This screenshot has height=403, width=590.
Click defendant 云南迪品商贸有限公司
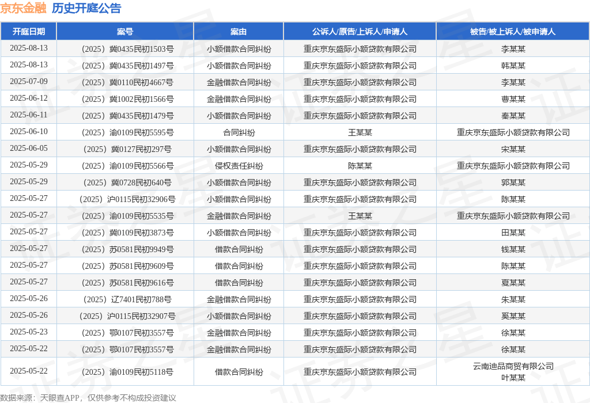(x=513, y=366)
